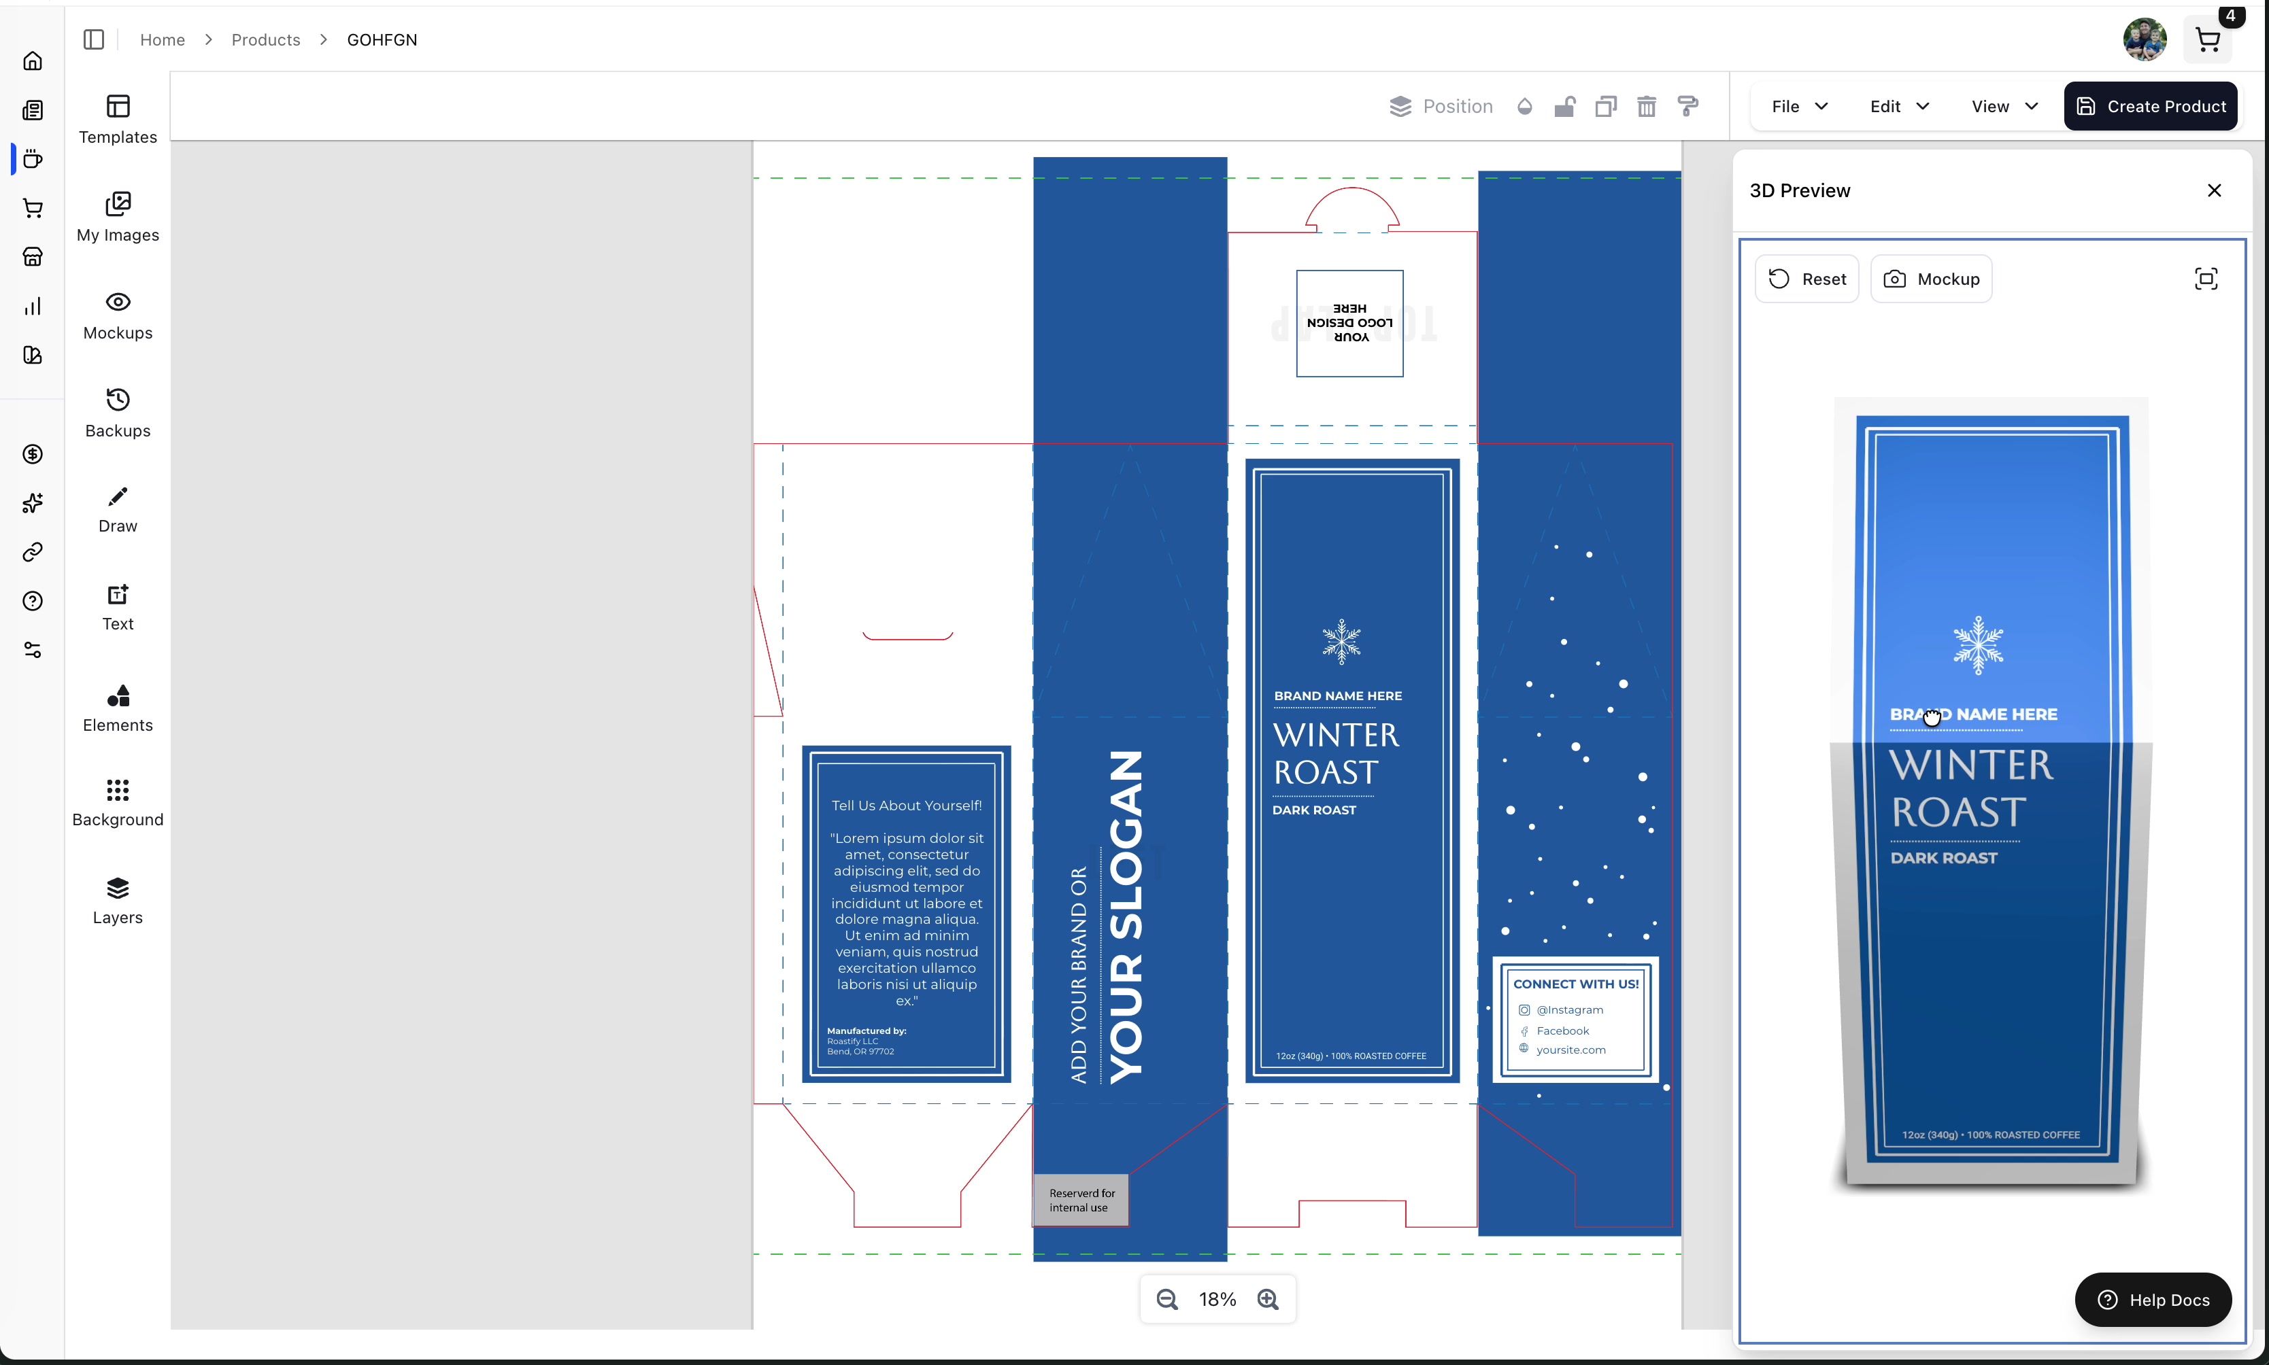Viewport: 2269px width, 1365px height.
Task: Click the opacity droplet icon
Action: coord(1525,107)
